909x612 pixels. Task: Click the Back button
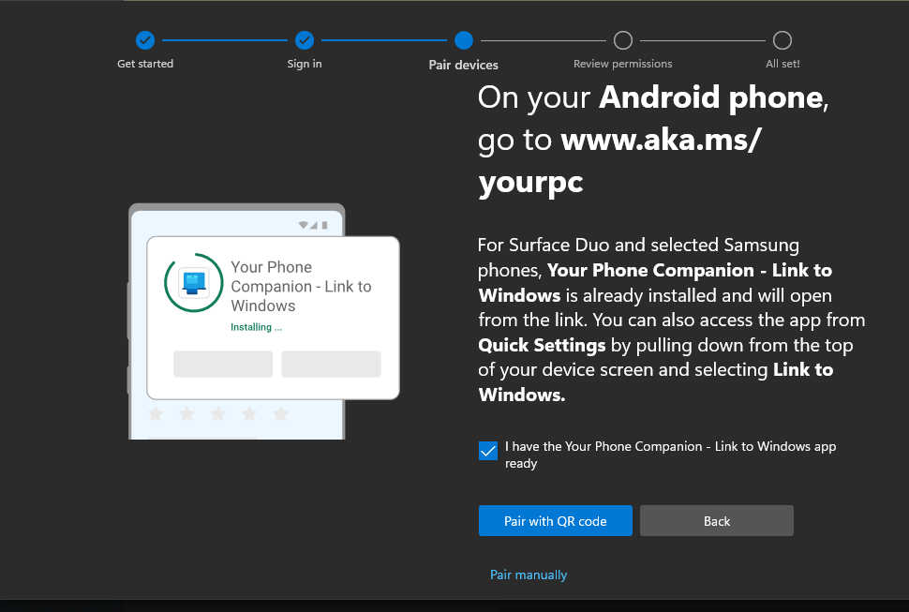(x=716, y=520)
